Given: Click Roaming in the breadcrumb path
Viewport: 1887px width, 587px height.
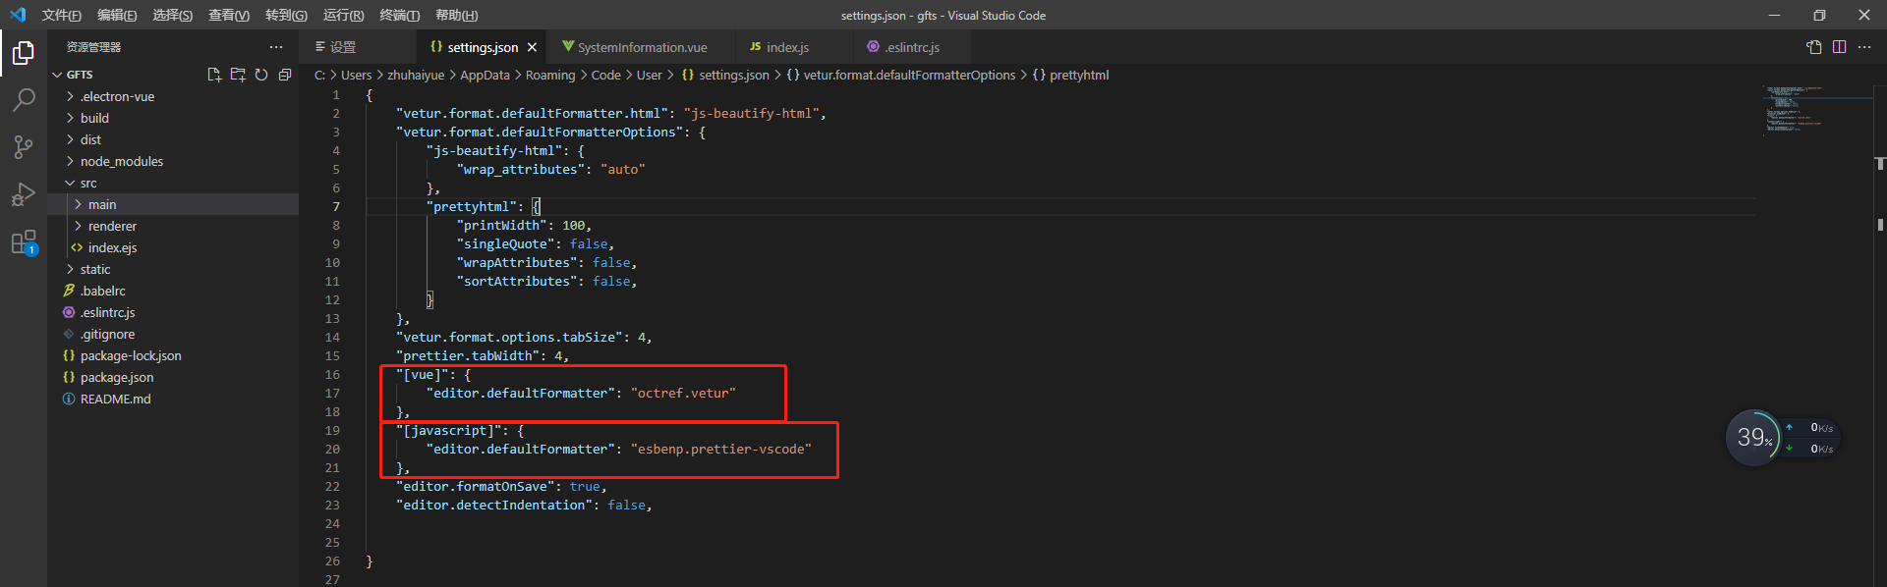Looking at the screenshot, I should (550, 75).
